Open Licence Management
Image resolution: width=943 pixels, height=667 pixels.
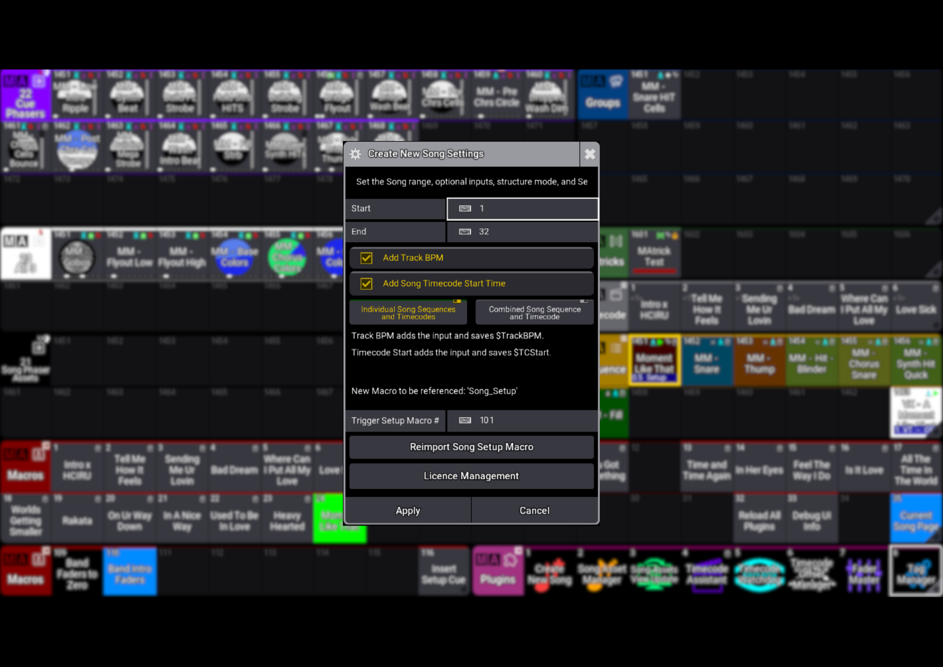click(x=471, y=476)
